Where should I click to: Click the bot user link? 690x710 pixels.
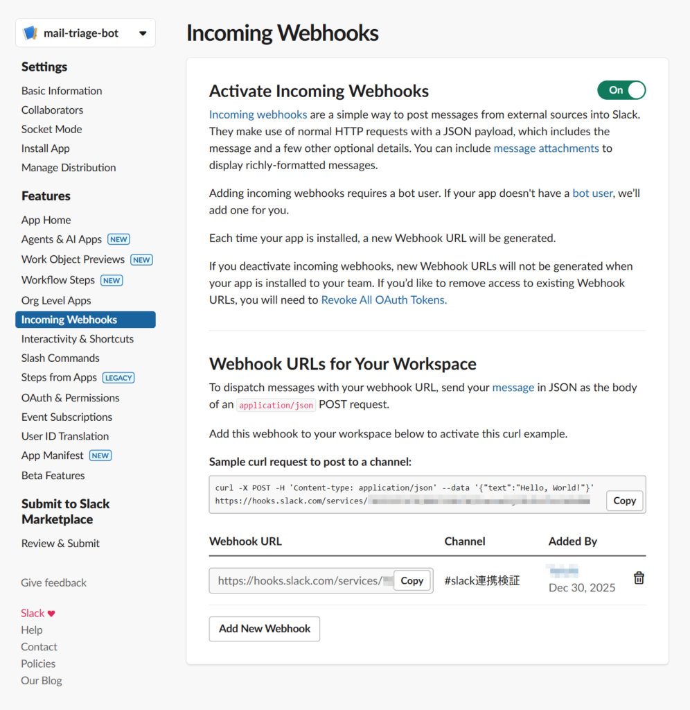click(592, 193)
